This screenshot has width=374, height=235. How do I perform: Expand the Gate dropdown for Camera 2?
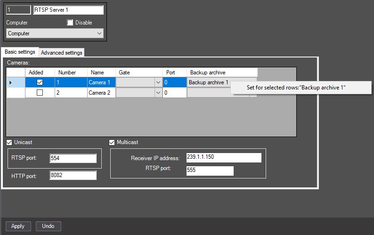click(158, 93)
